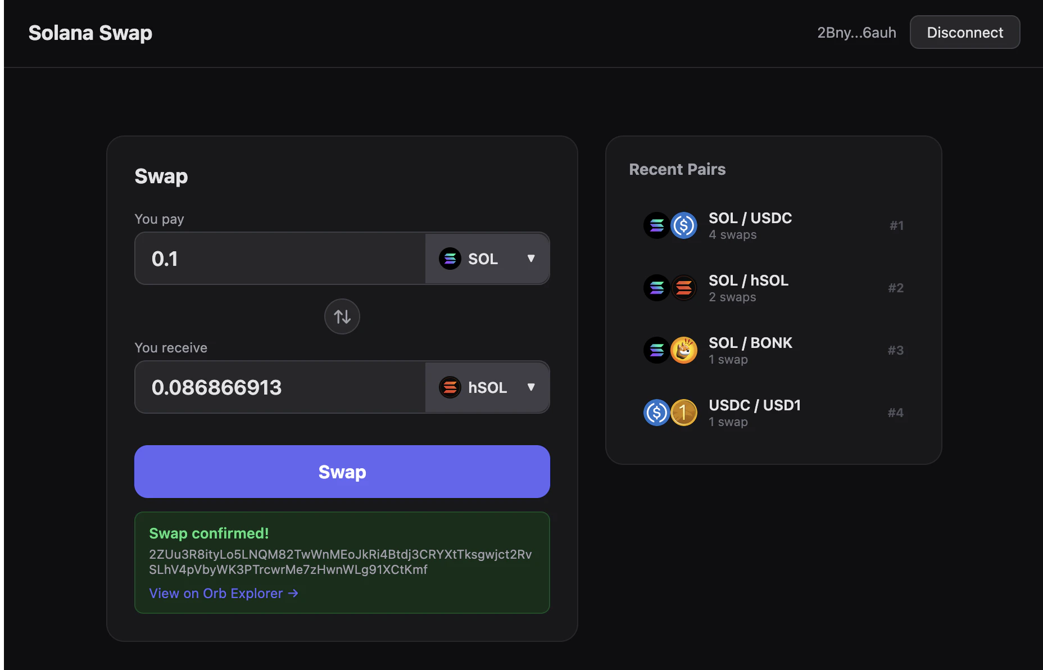Image resolution: width=1043 pixels, height=670 pixels.
Task: Open the SOL token selector dropdown
Action: coord(488,259)
